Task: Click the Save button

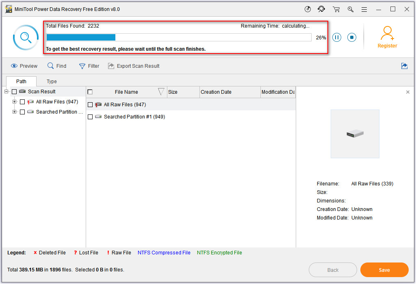Action: tap(384, 270)
